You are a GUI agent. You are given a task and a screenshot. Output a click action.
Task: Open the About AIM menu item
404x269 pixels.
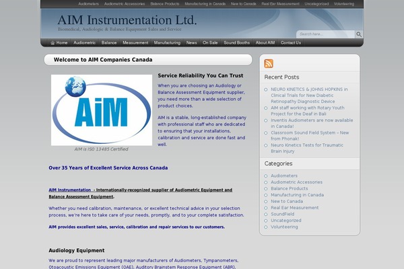pos(265,43)
